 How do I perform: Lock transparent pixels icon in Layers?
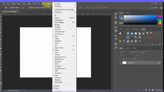pyautogui.click(x=124, y=59)
